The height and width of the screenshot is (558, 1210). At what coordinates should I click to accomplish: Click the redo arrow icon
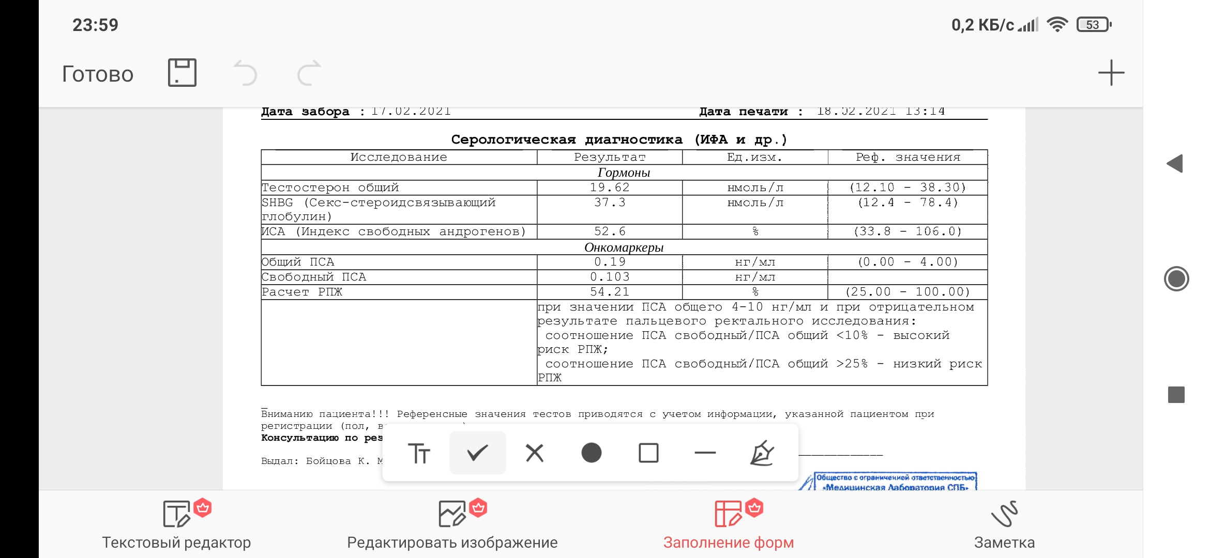pyautogui.click(x=309, y=73)
